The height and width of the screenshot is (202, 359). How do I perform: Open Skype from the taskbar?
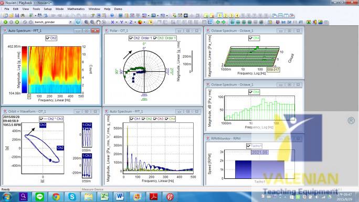tap(72, 197)
